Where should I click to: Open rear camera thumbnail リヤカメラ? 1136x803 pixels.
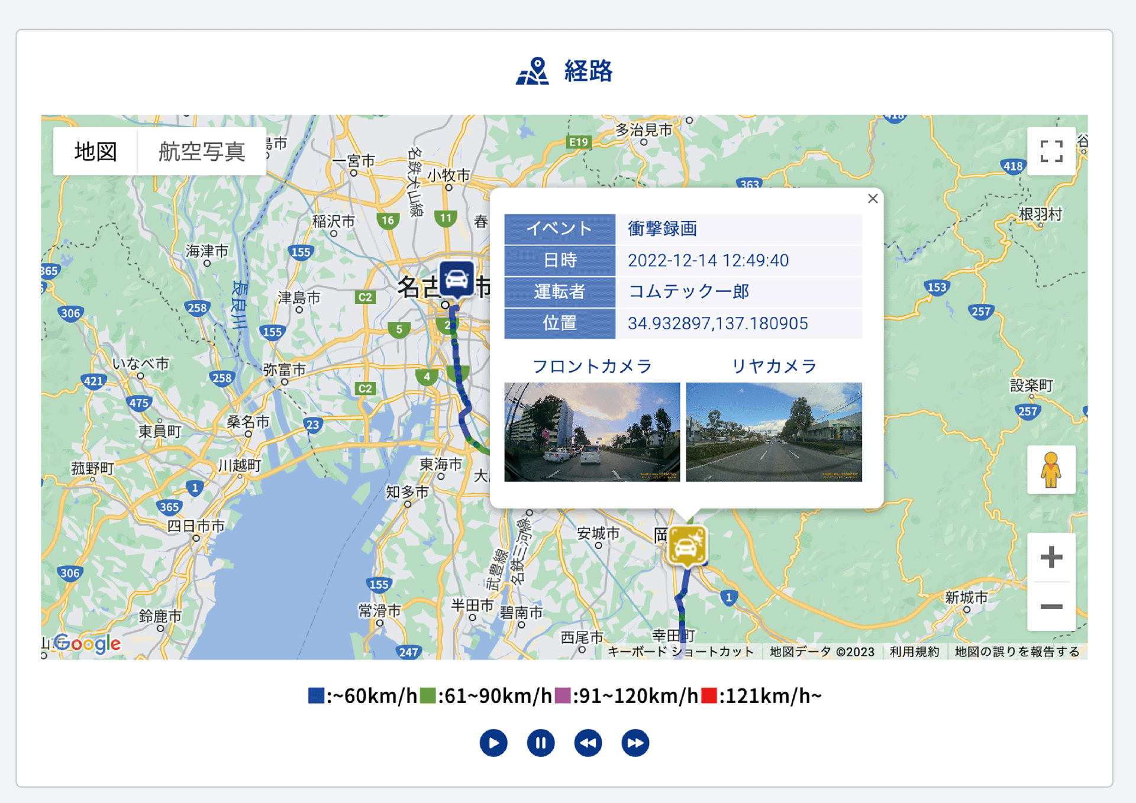[774, 432]
